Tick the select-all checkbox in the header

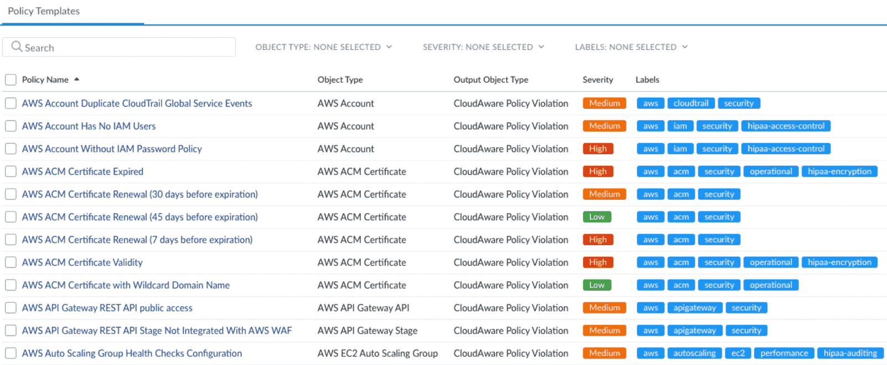point(11,80)
